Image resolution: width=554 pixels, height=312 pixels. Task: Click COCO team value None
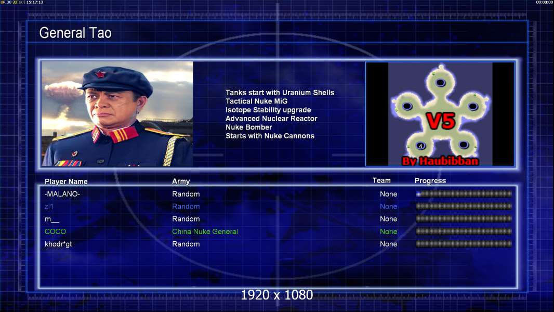[x=389, y=231]
